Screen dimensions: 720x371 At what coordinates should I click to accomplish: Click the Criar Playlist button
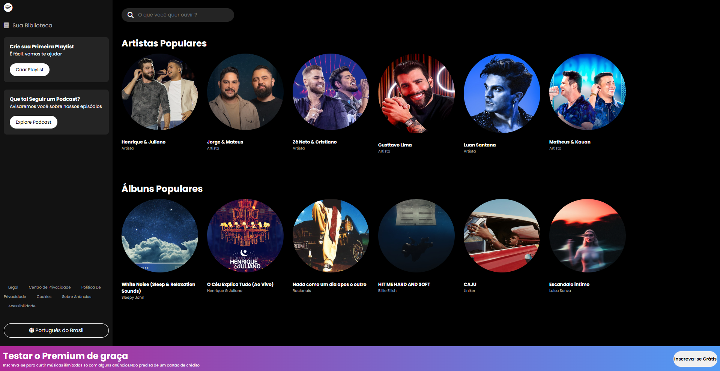[x=30, y=70]
